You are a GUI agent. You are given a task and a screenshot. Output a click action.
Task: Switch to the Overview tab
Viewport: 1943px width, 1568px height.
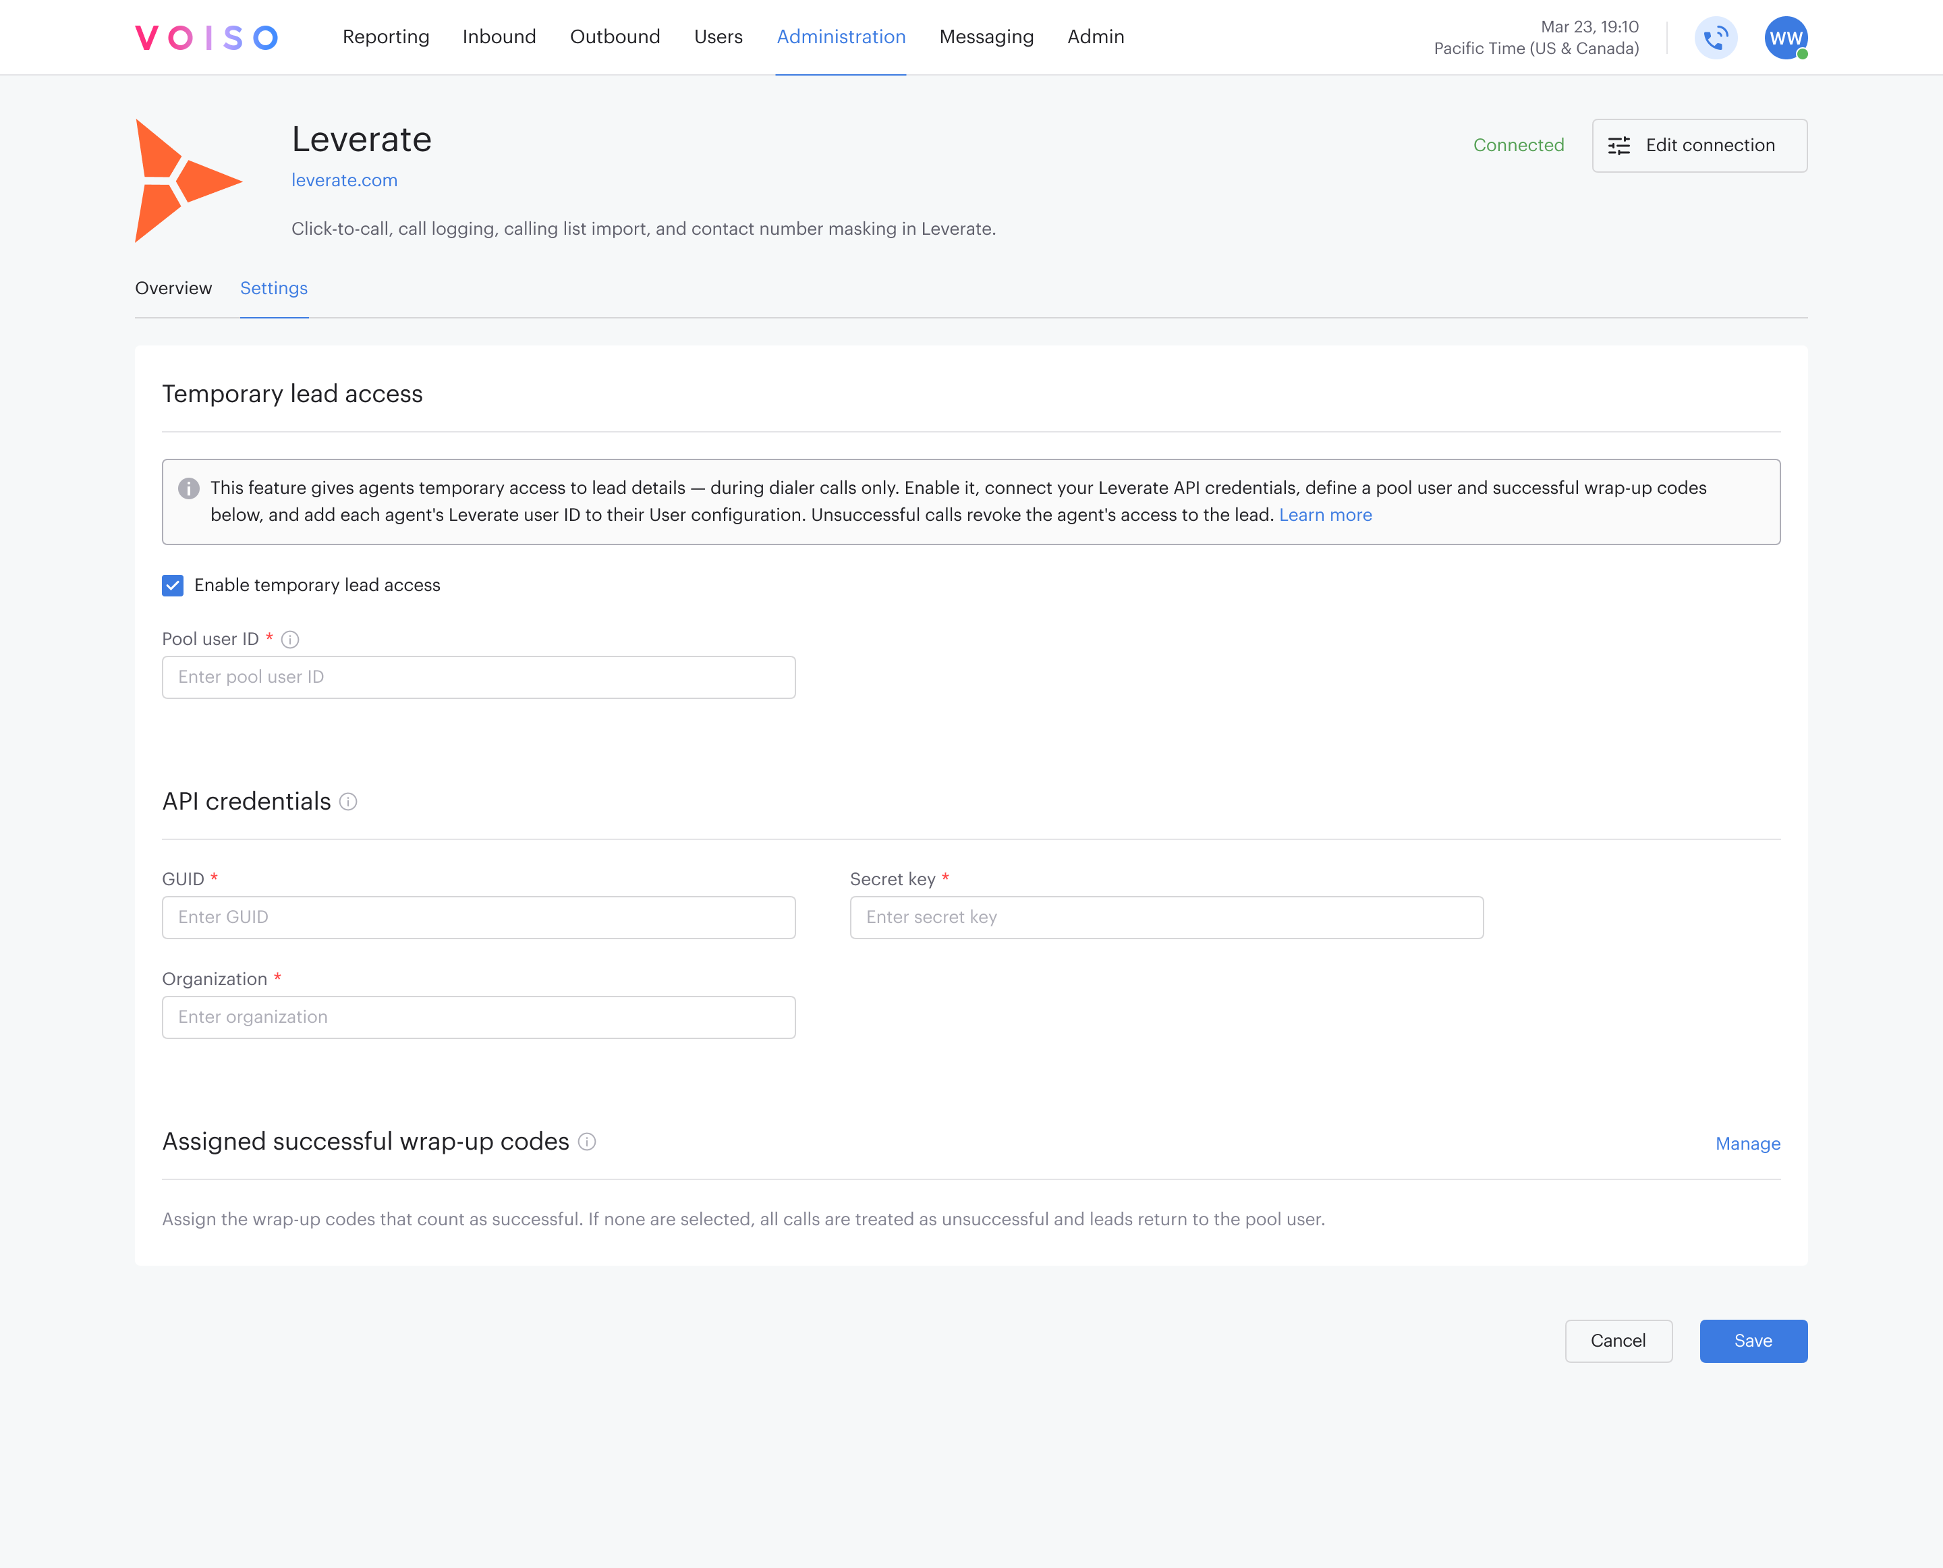[x=173, y=288]
